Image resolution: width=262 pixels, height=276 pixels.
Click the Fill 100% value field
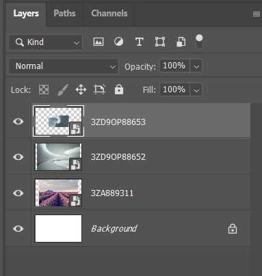[174, 89]
